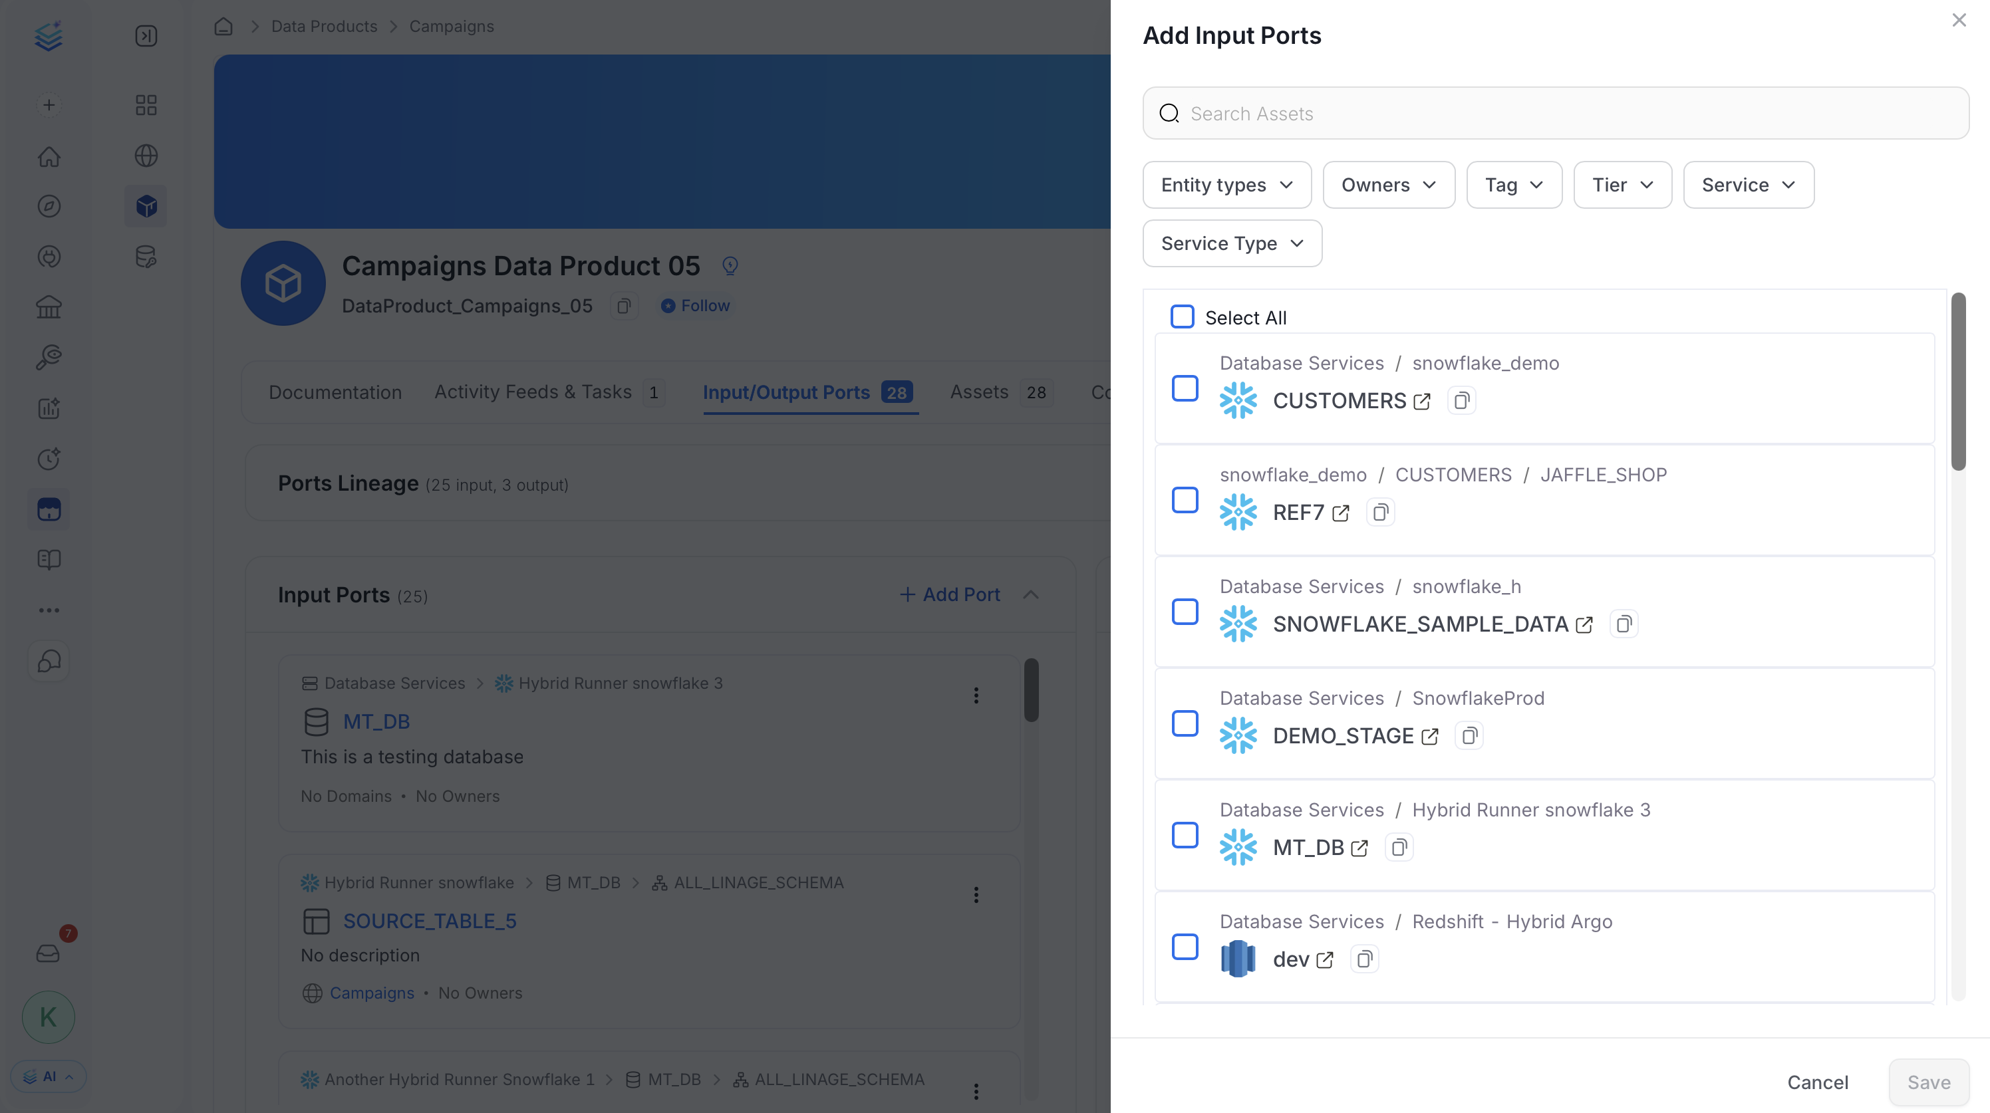
Task: Click the Search Assets field
Action: pyautogui.click(x=1555, y=114)
